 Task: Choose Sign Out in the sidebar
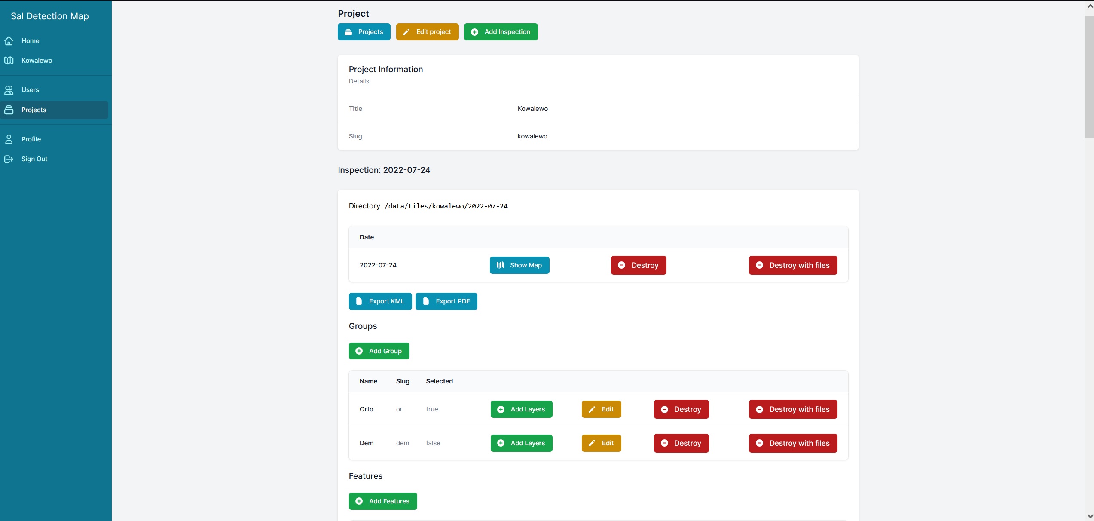tap(54, 159)
